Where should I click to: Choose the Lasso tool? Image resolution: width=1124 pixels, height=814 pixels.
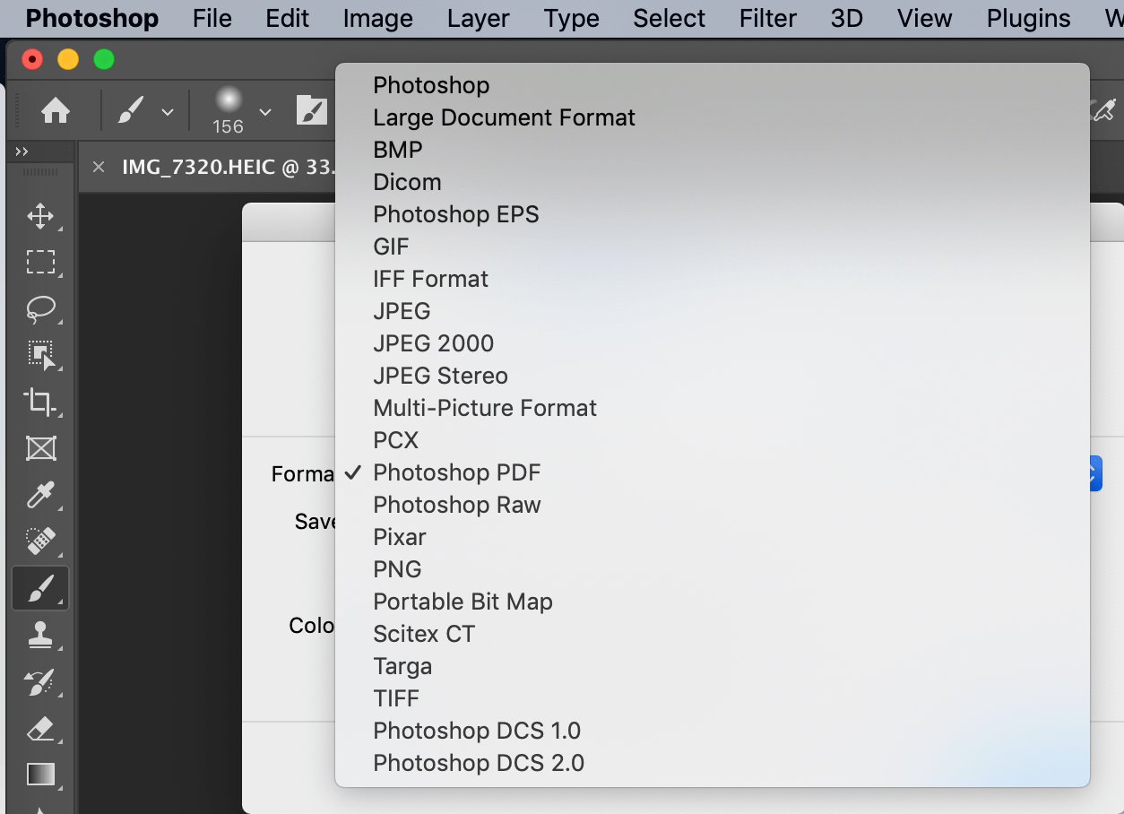[40, 309]
